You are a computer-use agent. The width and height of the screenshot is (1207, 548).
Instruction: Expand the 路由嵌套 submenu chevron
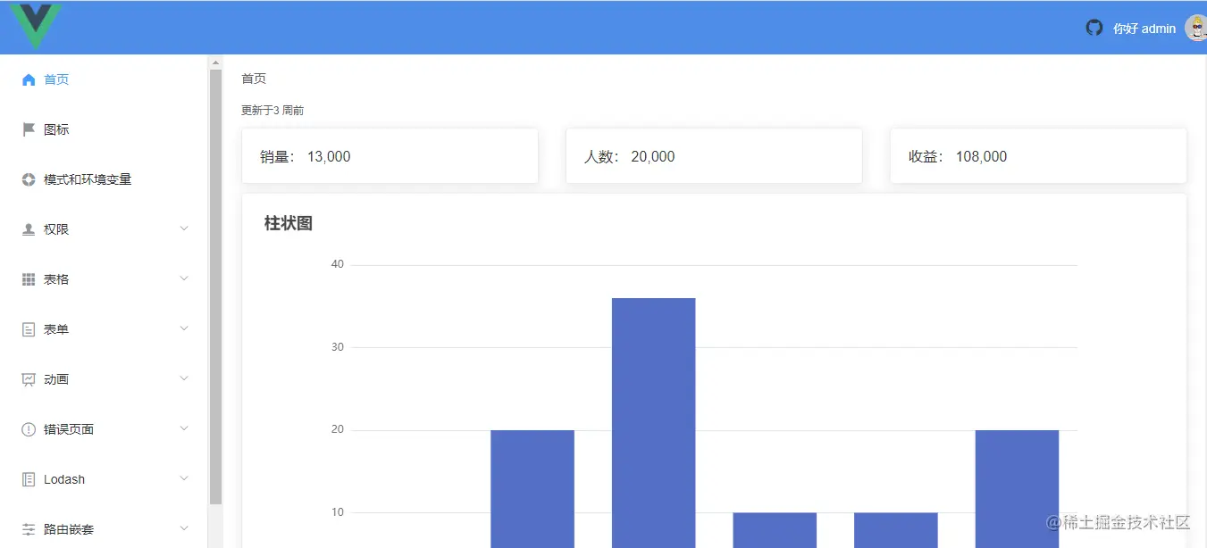click(x=184, y=529)
